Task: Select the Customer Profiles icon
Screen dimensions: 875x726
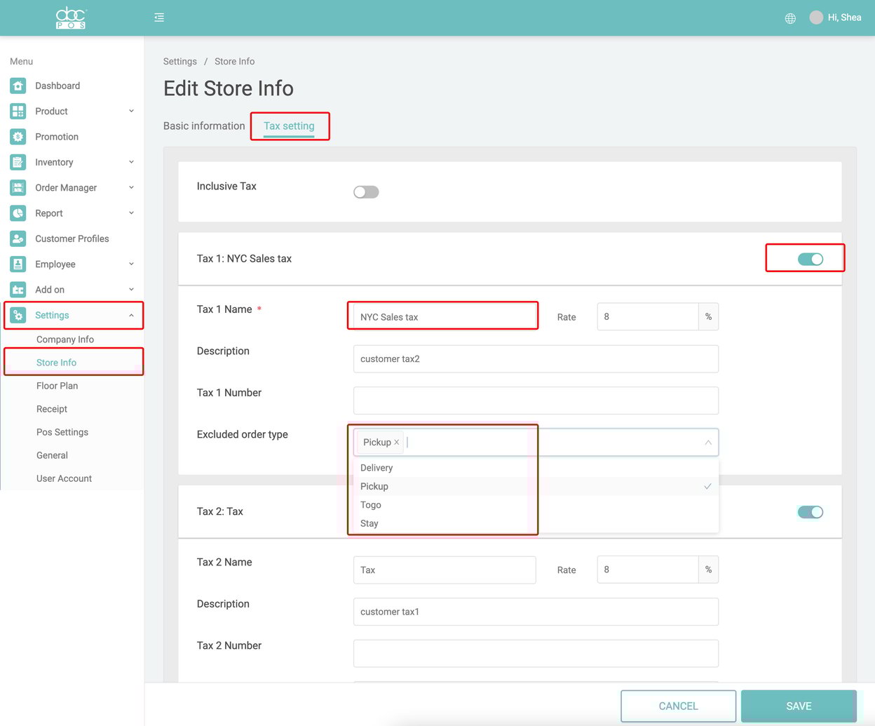Action: point(17,238)
